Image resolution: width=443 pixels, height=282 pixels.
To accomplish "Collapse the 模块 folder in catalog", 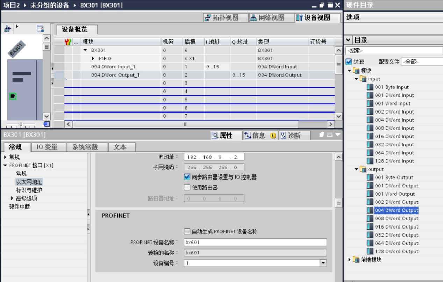I will 350,71.
